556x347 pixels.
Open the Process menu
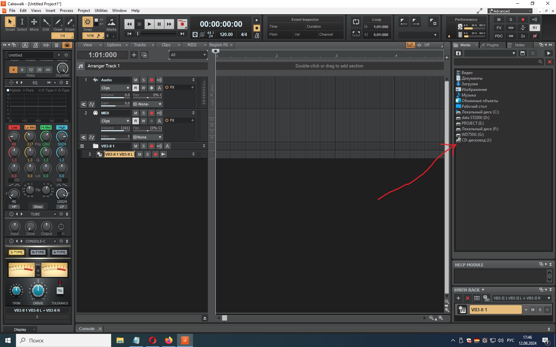[67, 11]
